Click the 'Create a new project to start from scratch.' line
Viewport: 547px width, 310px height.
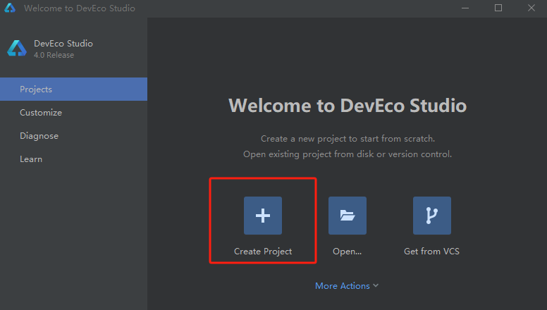tap(348, 139)
